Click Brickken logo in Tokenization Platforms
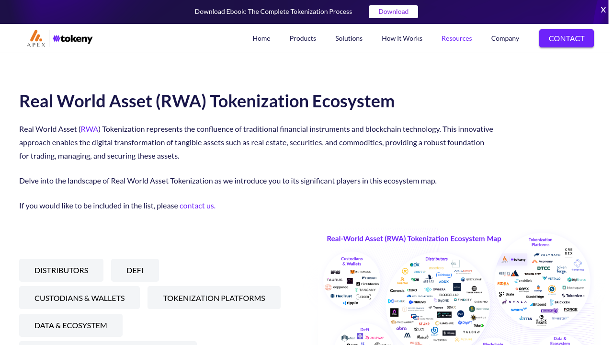Screen dimensions: 613x345 pos(560,302)
